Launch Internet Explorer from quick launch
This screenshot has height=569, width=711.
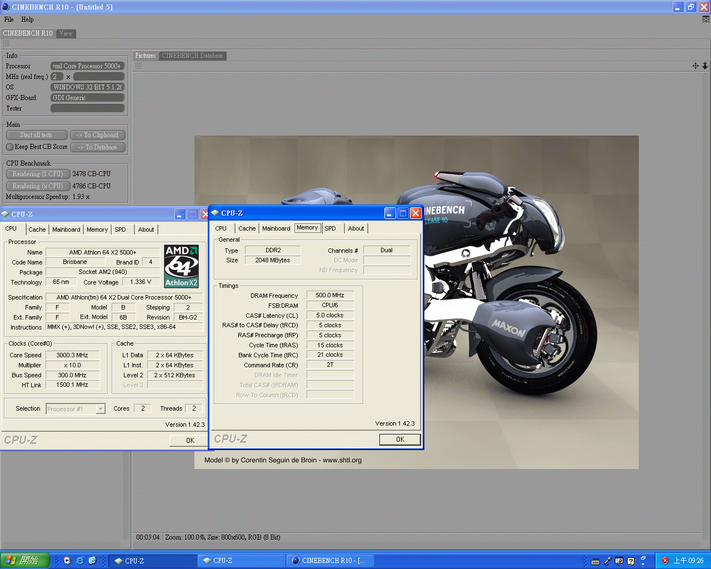point(80,561)
